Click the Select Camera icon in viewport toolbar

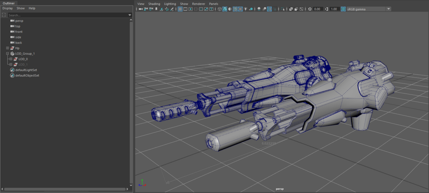coord(140,9)
